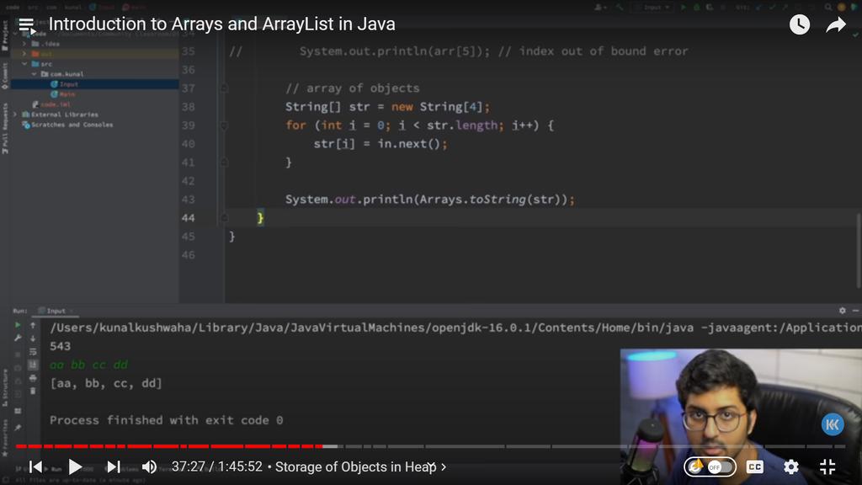
Task: Click the code line String[] str = new String[4]
Action: (387, 107)
